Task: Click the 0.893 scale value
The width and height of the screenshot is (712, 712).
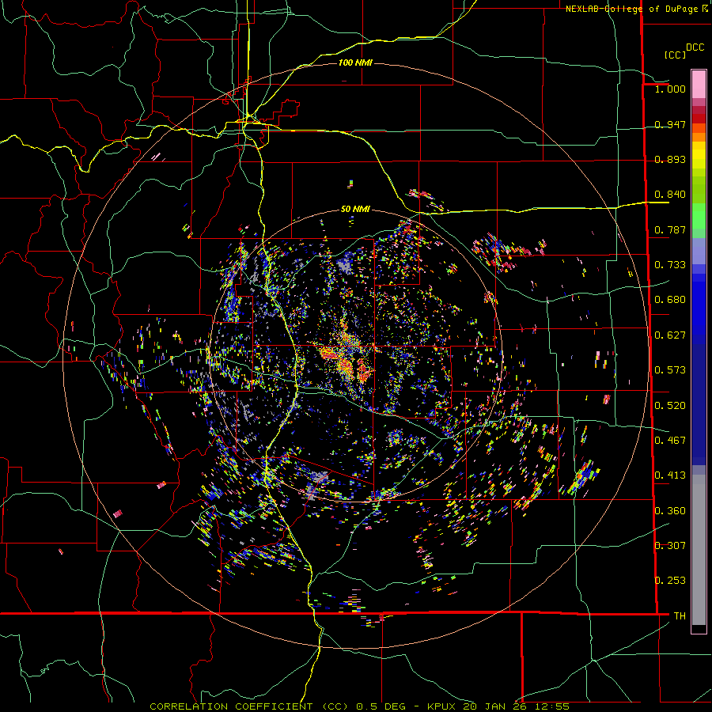Action: tap(670, 159)
